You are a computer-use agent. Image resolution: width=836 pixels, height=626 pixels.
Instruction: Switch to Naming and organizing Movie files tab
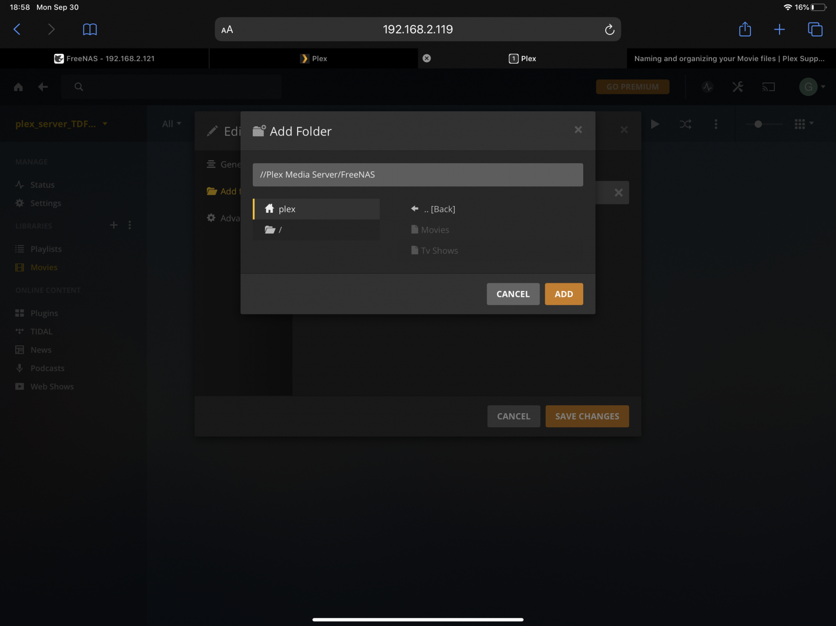pyautogui.click(x=731, y=58)
